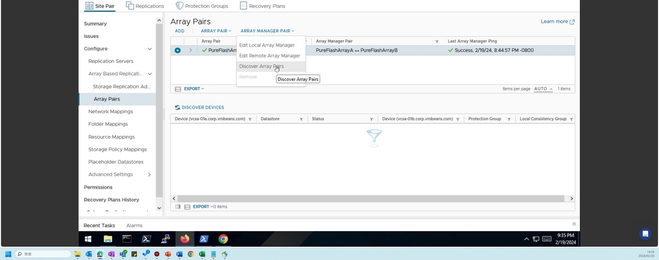Filter the Datastore column
This screenshot has width=659, height=260.
(301, 119)
